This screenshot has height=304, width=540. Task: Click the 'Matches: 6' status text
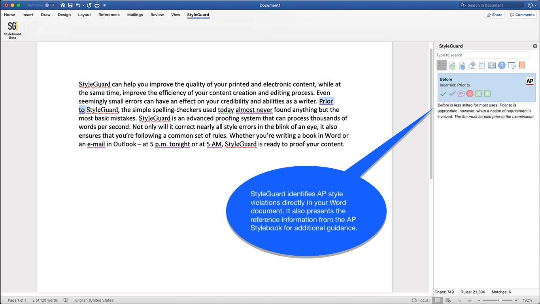pos(501,292)
